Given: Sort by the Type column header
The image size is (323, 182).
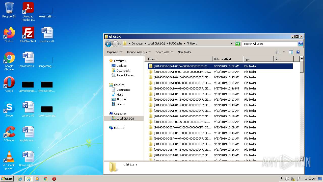Looking at the screenshot, I should coord(258,59).
